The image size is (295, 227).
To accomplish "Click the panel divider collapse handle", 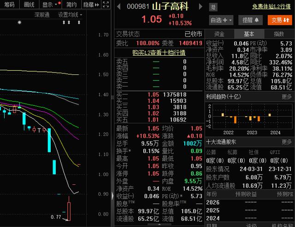I will [112, 196].
